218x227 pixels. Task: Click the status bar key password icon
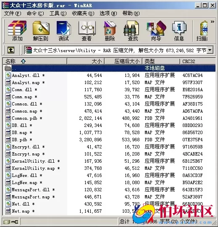pos(15,222)
